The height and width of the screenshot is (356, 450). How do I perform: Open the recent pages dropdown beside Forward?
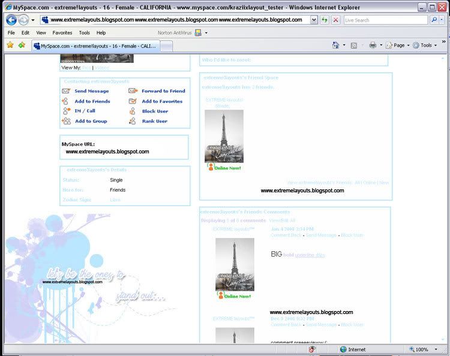(x=33, y=20)
